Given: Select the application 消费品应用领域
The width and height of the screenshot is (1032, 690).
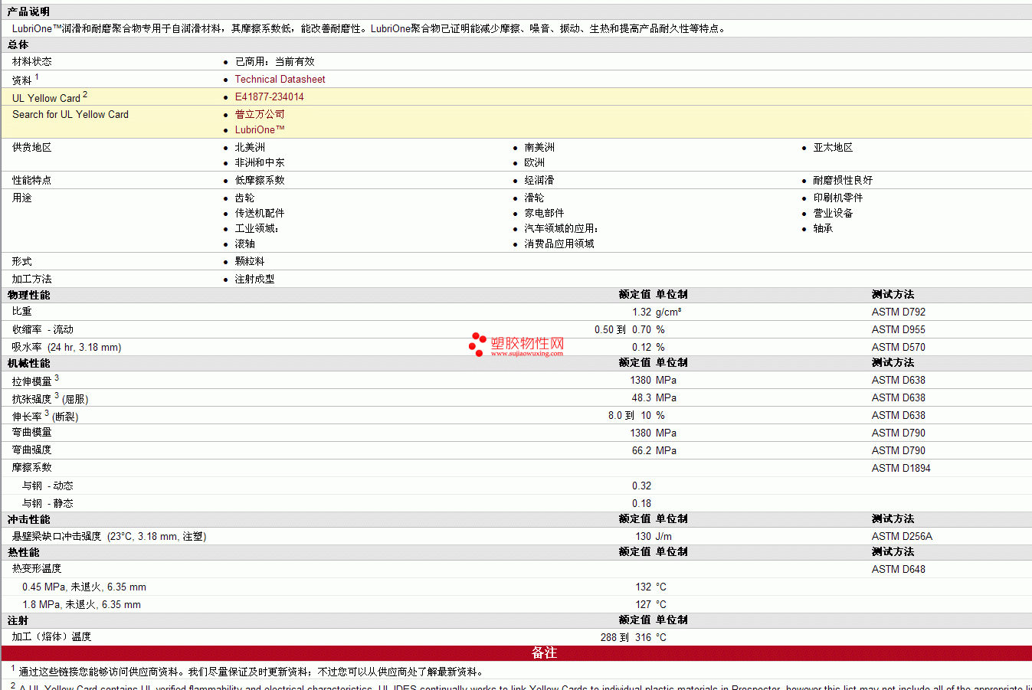Looking at the screenshot, I should point(559,244).
